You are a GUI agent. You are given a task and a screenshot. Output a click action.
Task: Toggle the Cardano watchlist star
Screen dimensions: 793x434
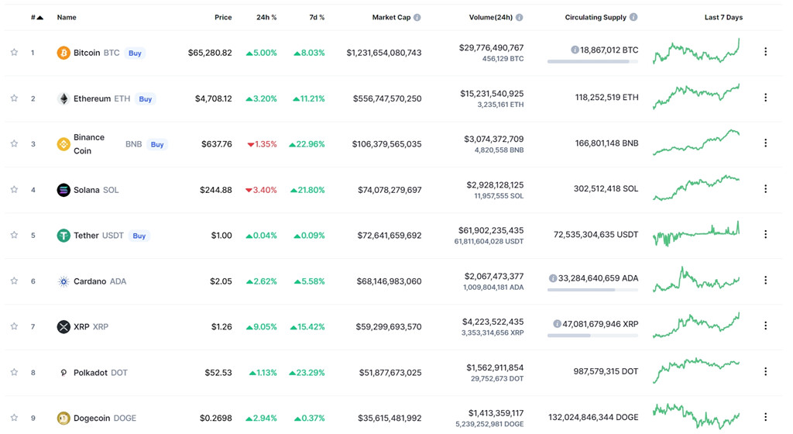14,281
